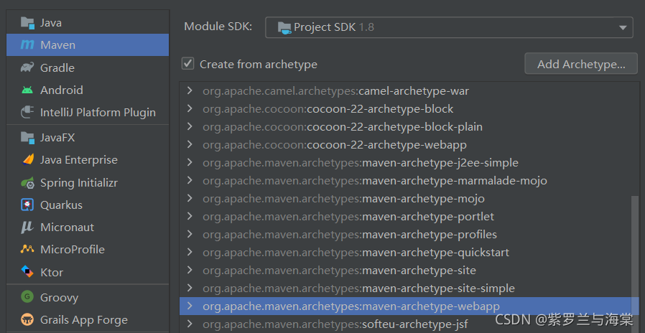Screen dimensions: 645x333
Task: Expand camel-archetype-war entry
Action: 190,90
